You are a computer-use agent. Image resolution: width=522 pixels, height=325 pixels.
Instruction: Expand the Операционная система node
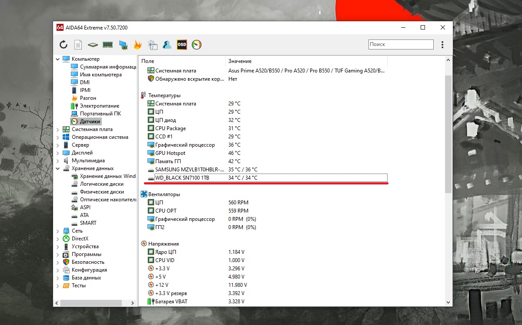(x=58, y=137)
